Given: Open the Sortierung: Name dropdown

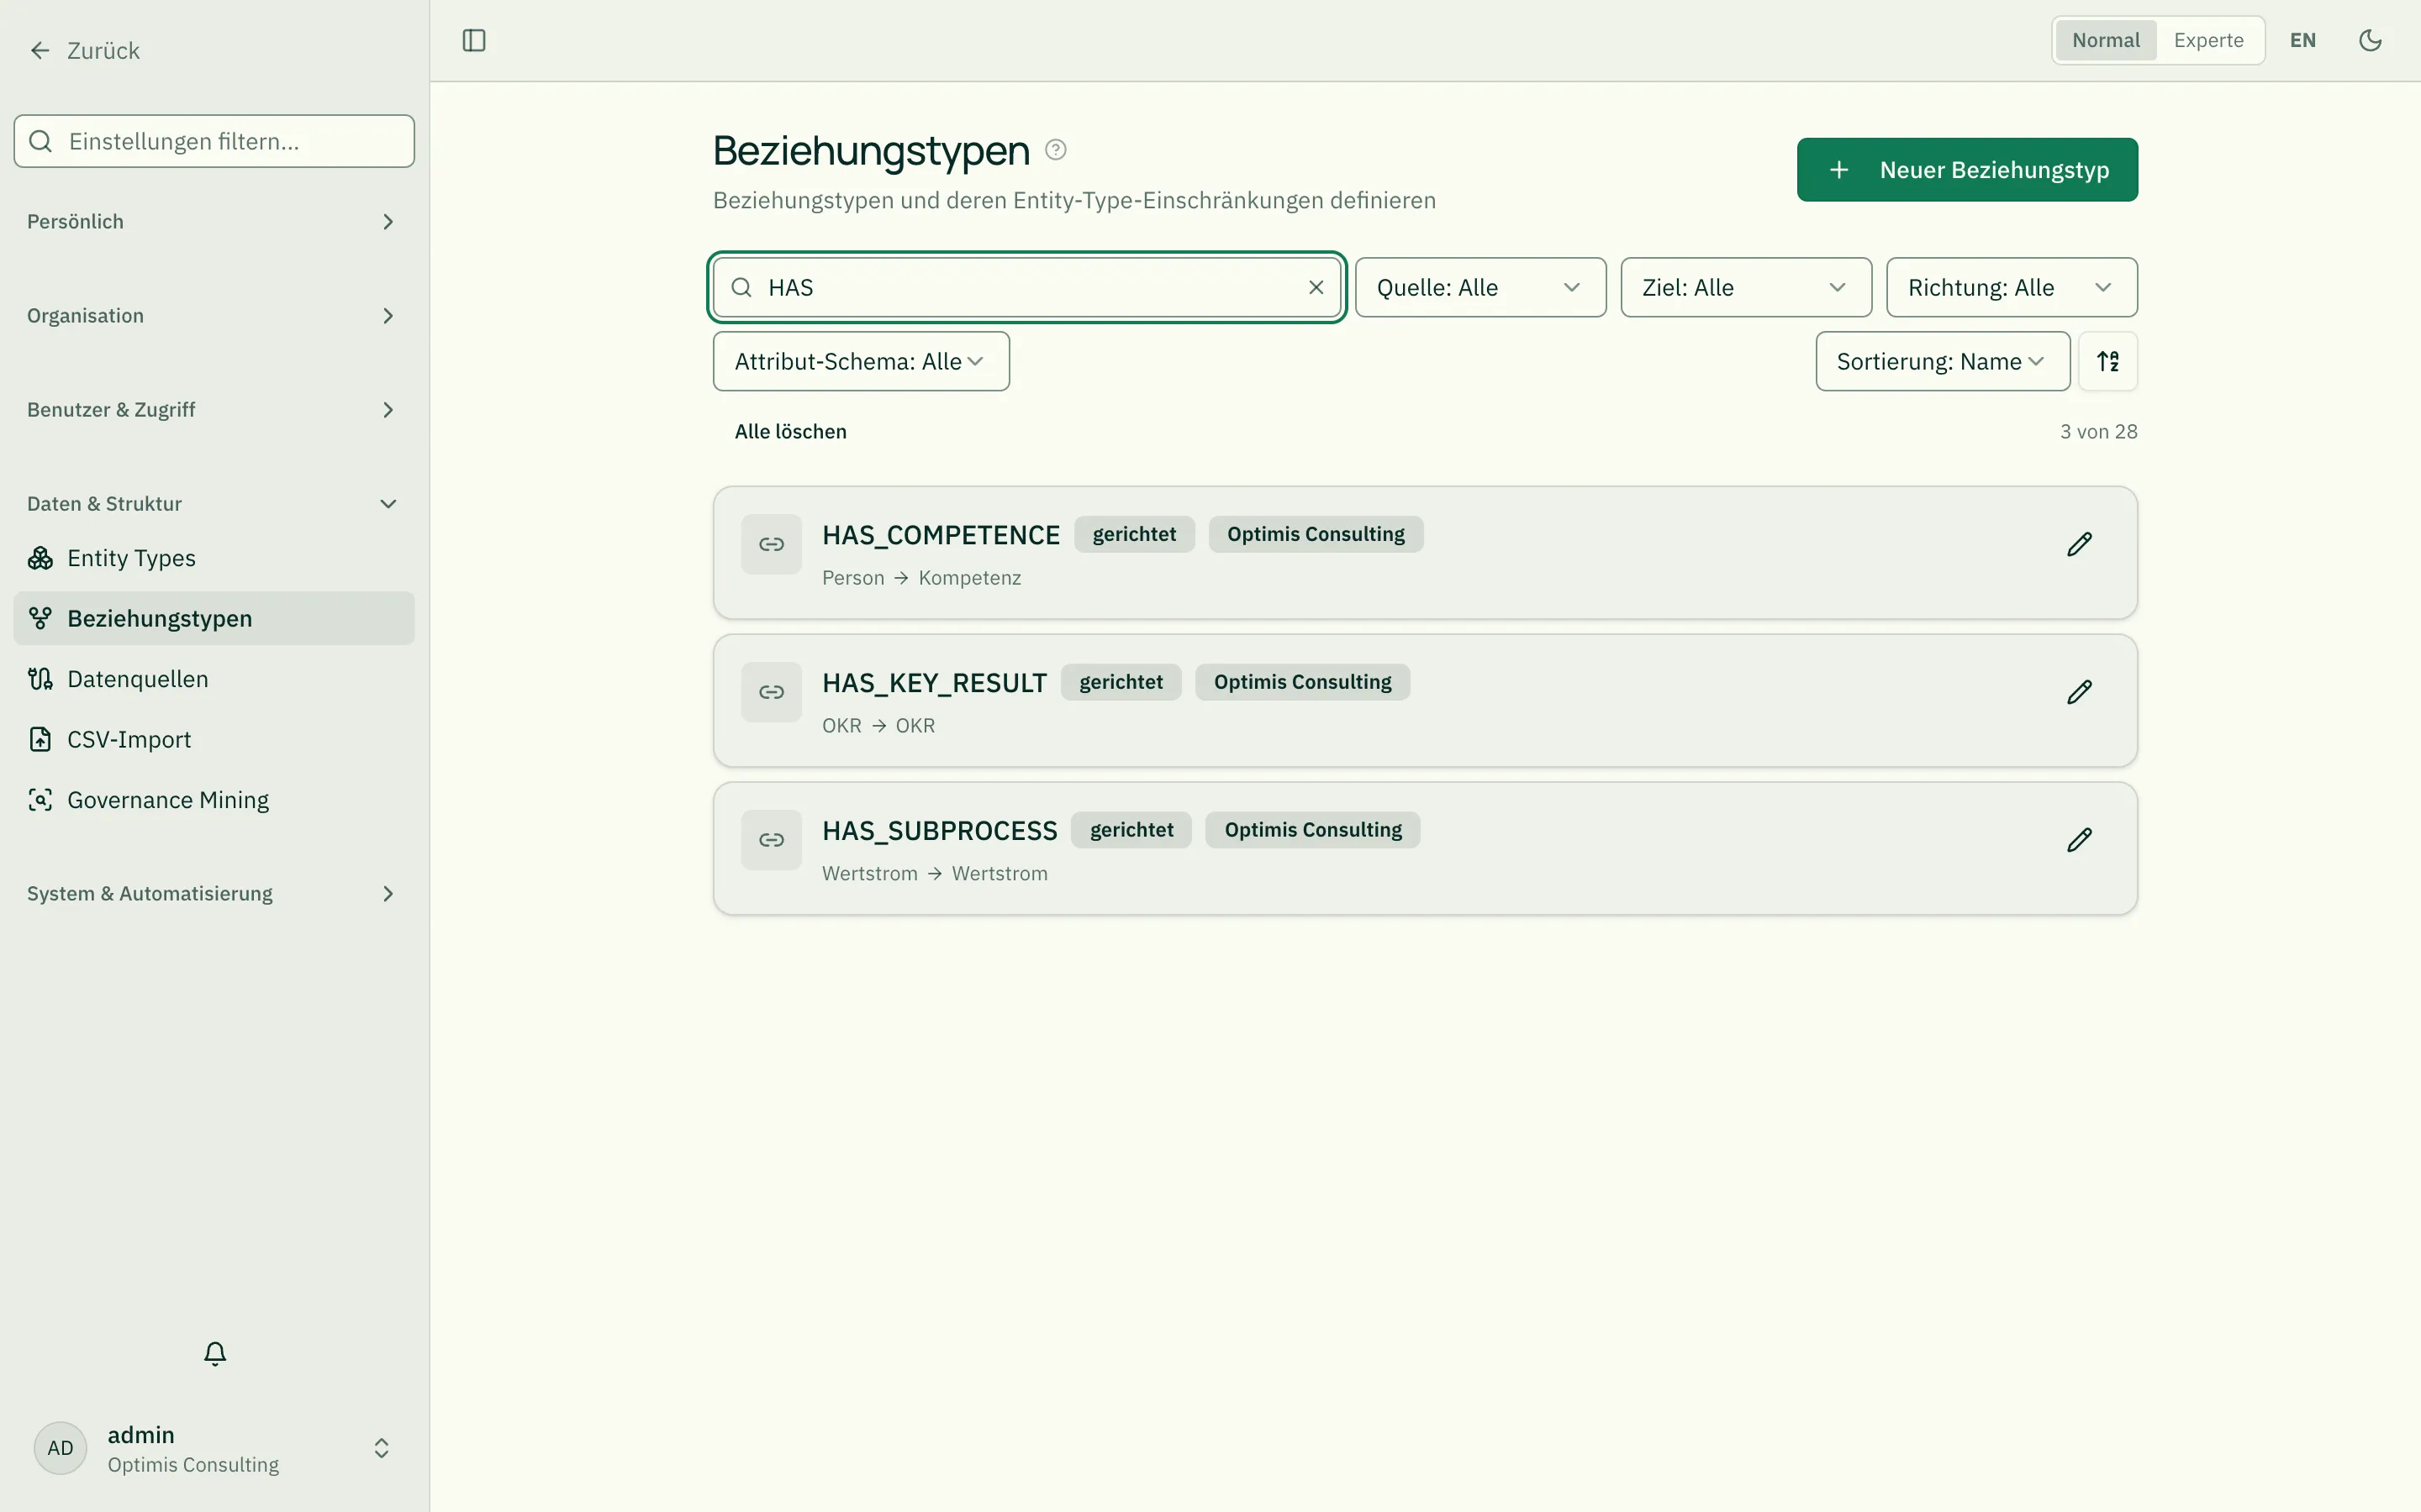Looking at the screenshot, I should (x=1942, y=361).
